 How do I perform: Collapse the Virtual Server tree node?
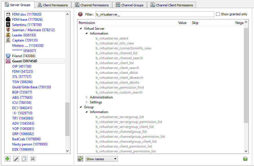tap(81, 29)
